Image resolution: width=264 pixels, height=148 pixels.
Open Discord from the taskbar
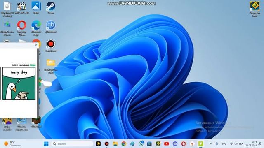175,144
